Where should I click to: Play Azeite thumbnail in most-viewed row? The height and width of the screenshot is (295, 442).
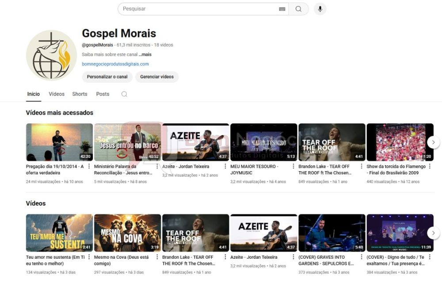point(196,142)
